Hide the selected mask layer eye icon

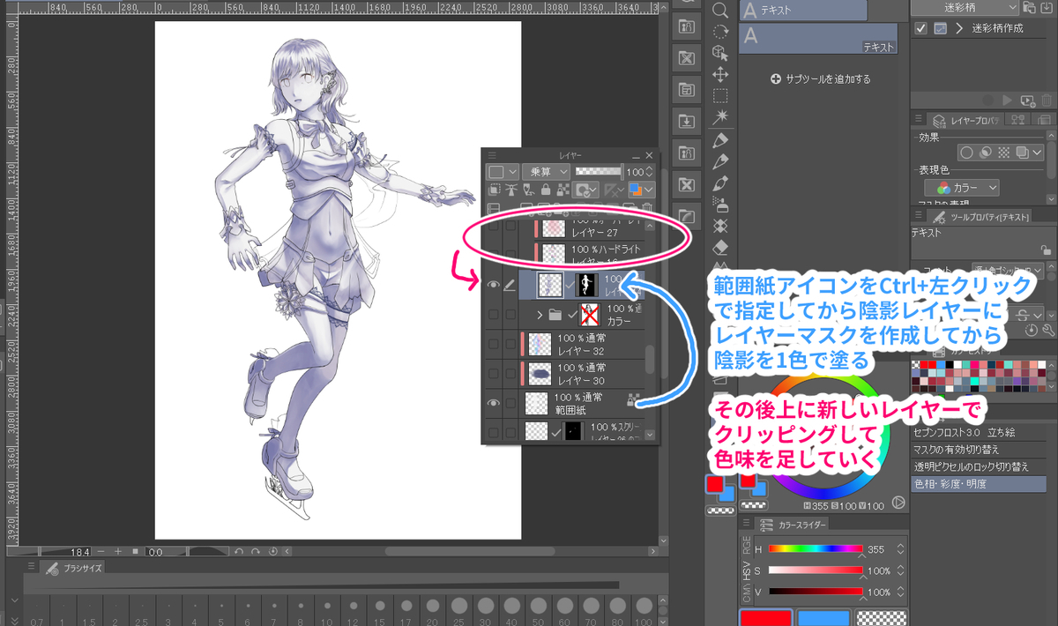pos(493,284)
